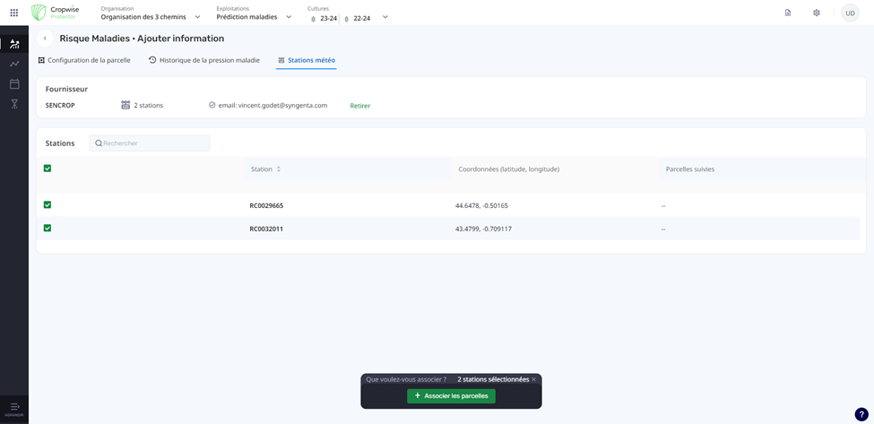The height and width of the screenshot is (424, 874).
Task: Open the calendar icon in sidebar
Action: [x=14, y=84]
